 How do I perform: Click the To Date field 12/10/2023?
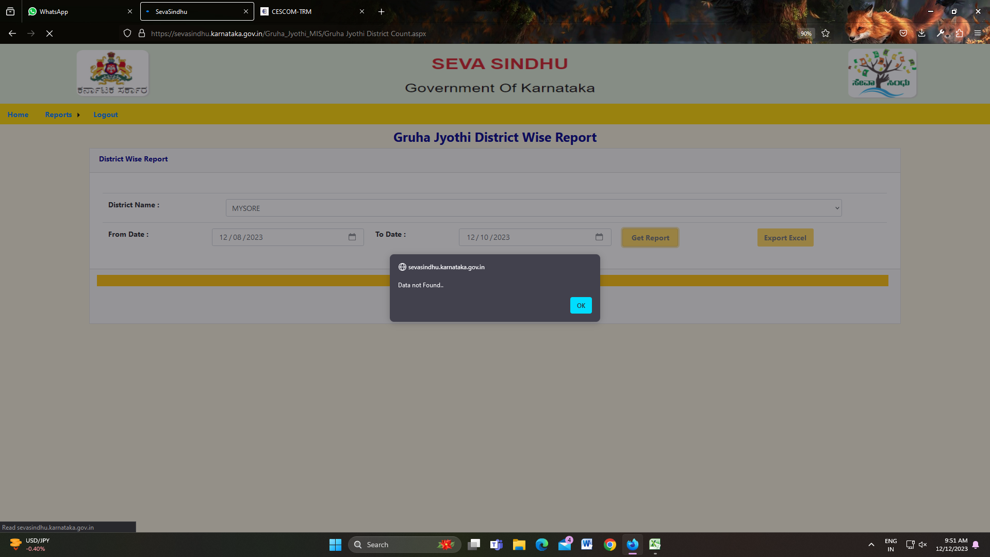point(535,237)
